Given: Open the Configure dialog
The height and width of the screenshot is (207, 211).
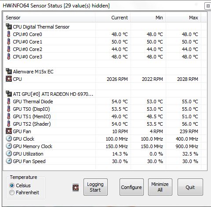Looking at the screenshot, I should point(131,187).
